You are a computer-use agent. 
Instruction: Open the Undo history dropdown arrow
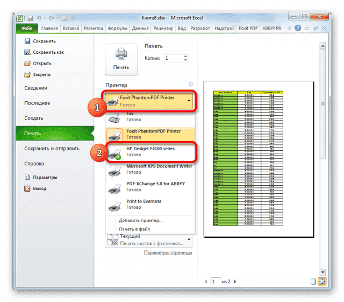coord(45,18)
